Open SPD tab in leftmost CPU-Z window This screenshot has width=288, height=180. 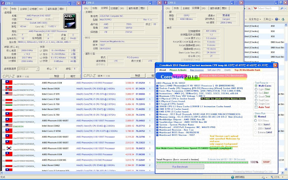41,9
